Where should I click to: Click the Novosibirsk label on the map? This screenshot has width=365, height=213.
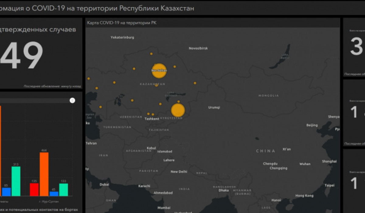point(198,48)
